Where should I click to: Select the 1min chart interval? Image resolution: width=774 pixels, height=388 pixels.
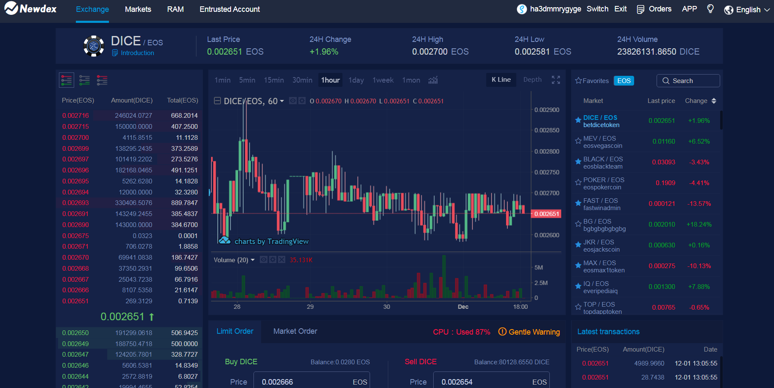coord(223,80)
